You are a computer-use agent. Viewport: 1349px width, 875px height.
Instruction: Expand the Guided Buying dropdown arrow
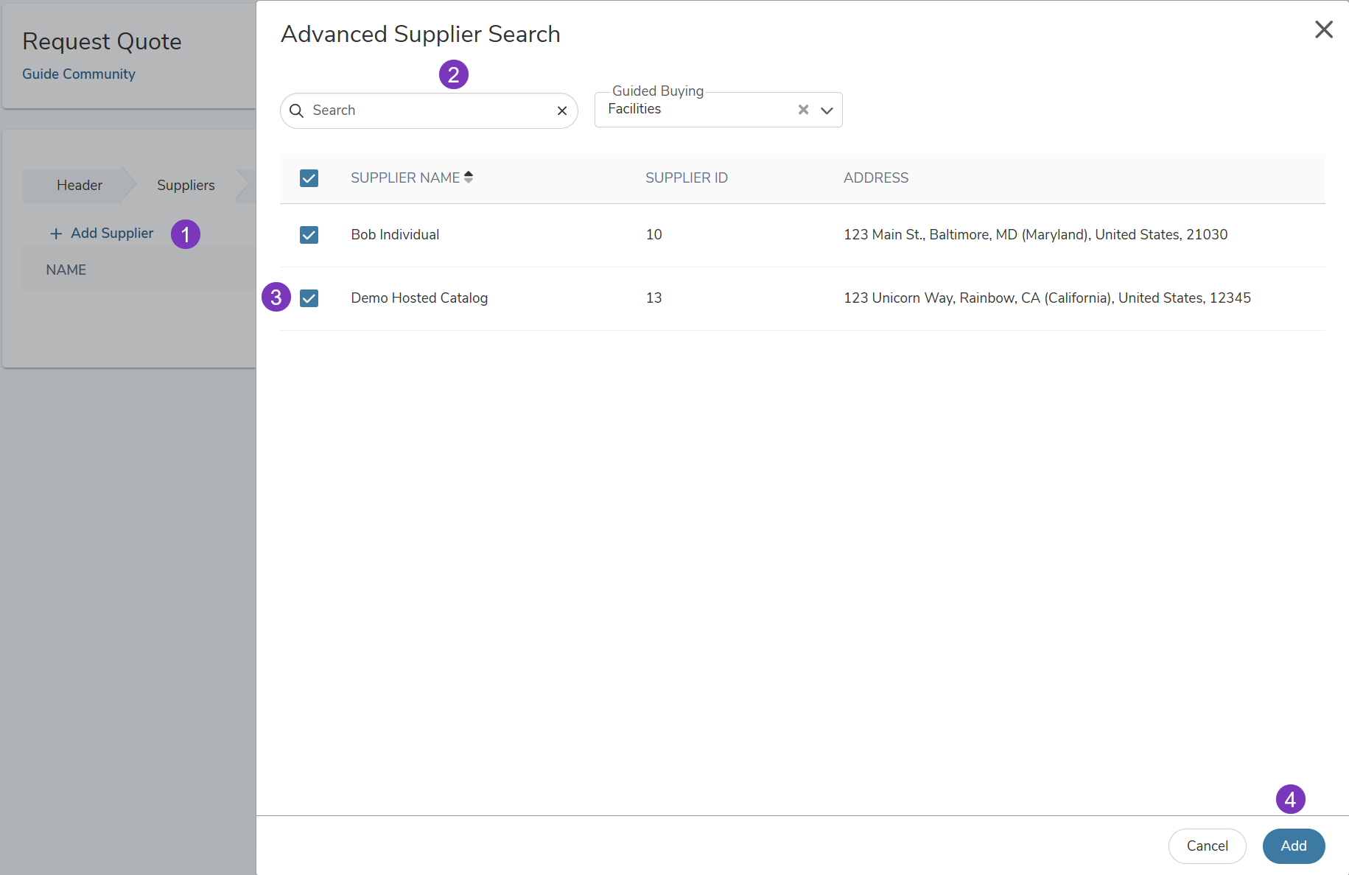[x=827, y=110]
